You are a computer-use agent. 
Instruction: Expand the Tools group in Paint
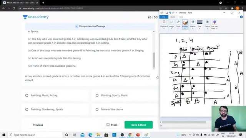point(178,25)
